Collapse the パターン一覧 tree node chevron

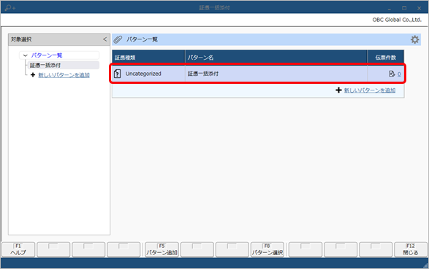(x=26, y=55)
